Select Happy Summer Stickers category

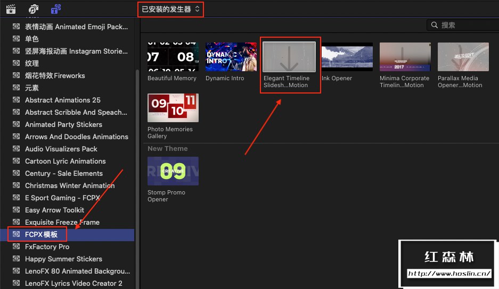pyautogui.click(x=67, y=259)
